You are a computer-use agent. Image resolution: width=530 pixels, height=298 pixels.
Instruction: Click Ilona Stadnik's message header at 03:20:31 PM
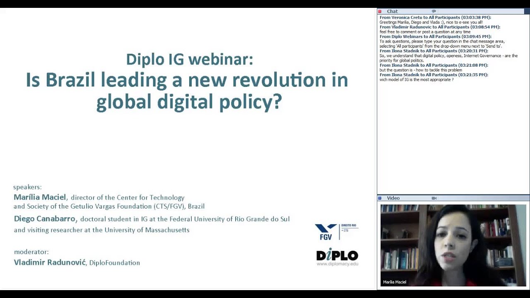click(x=434, y=51)
